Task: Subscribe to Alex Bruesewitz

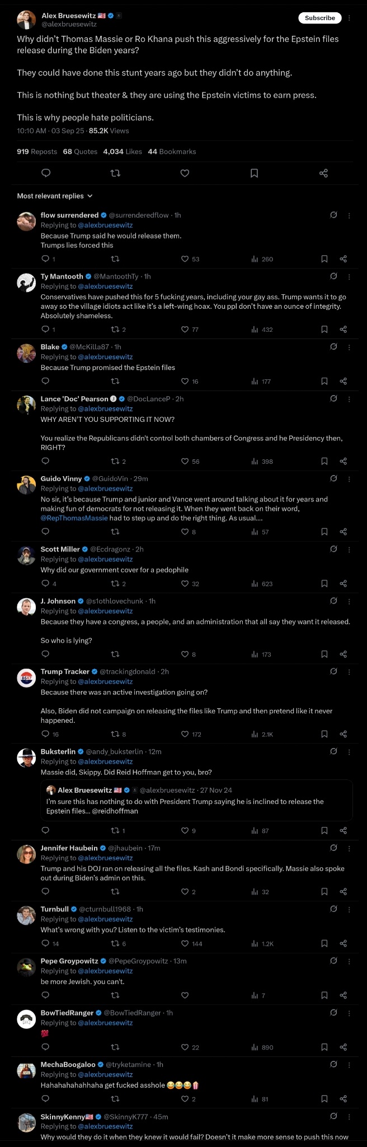Action: (320, 18)
